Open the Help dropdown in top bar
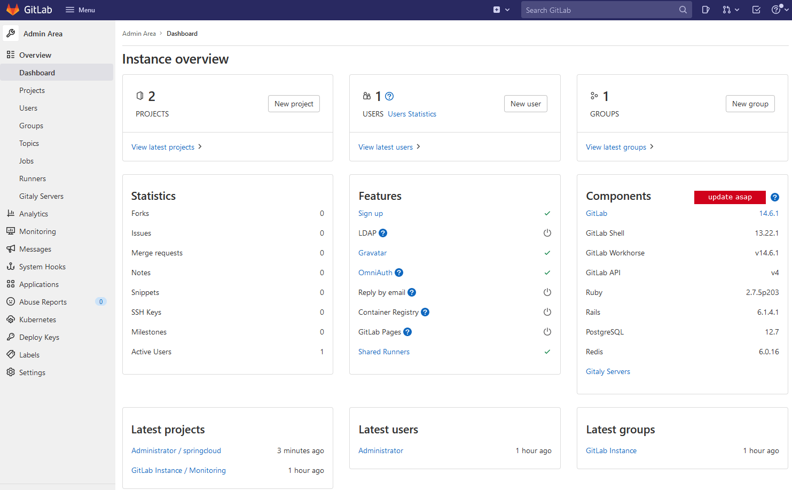The width and height of the screenshot is (792, 490). tap(780, 10)
